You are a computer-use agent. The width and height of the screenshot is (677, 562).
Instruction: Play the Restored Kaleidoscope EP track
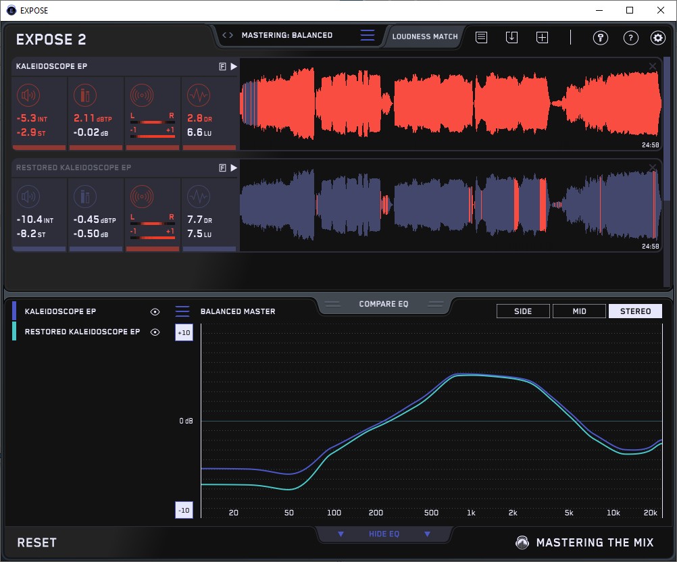tap(234, 168)
